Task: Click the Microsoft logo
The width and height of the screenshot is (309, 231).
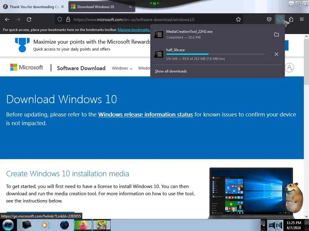Action: click(27, 67)
